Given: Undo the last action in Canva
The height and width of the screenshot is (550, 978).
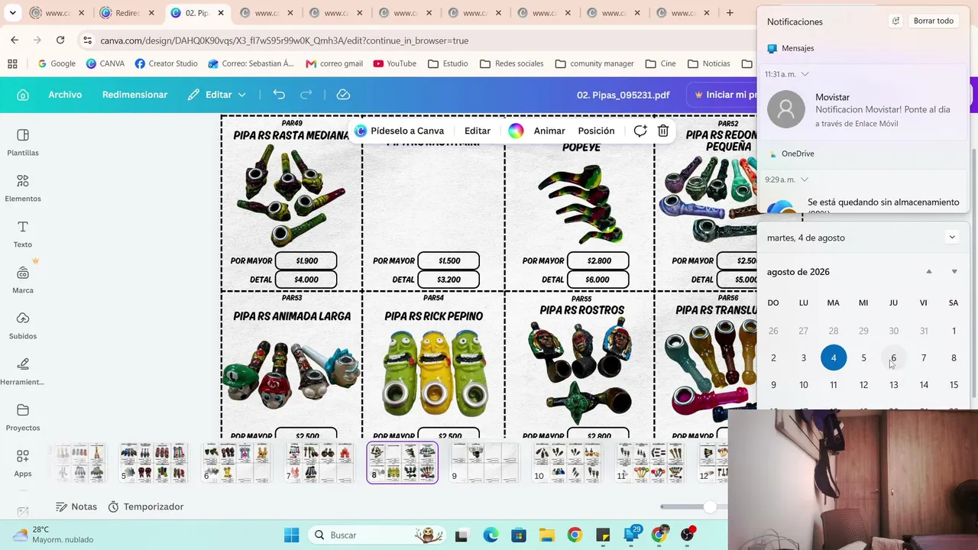Looking at the screenshot, I should [x=279, y=95].
